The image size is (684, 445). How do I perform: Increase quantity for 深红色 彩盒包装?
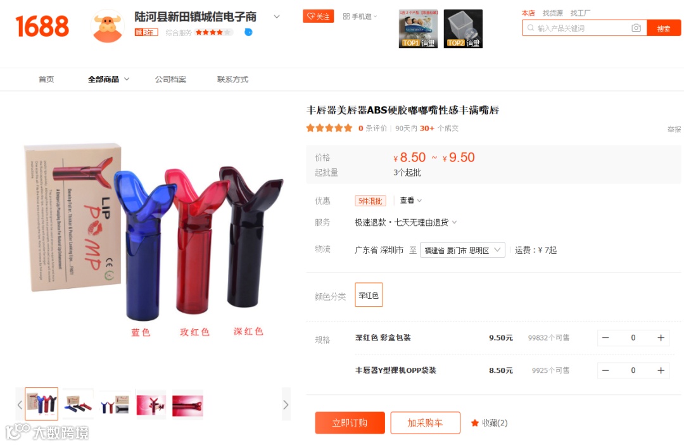[661, 338]
